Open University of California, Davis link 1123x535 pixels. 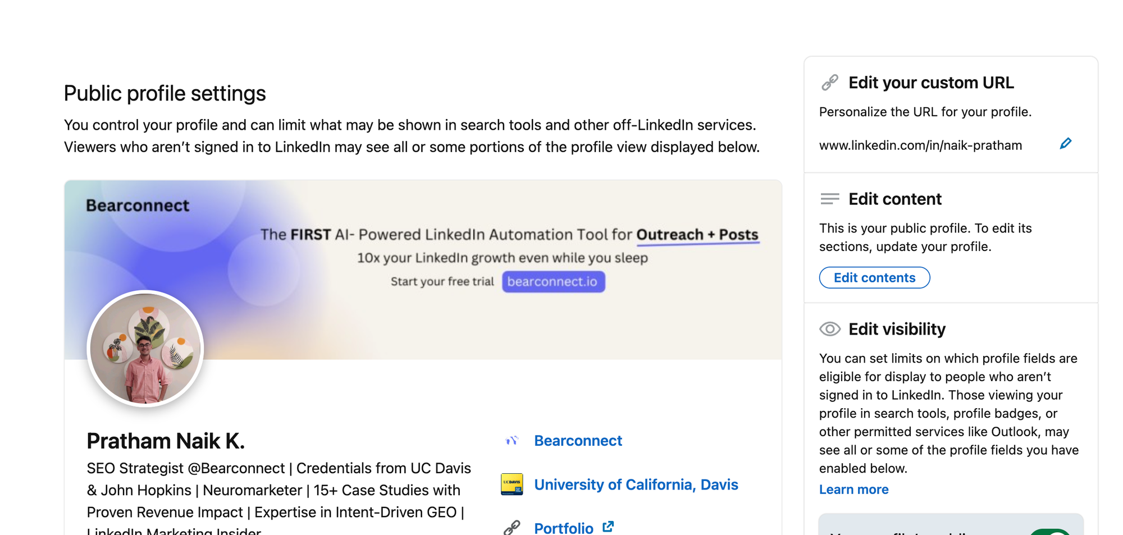[636, 484]
